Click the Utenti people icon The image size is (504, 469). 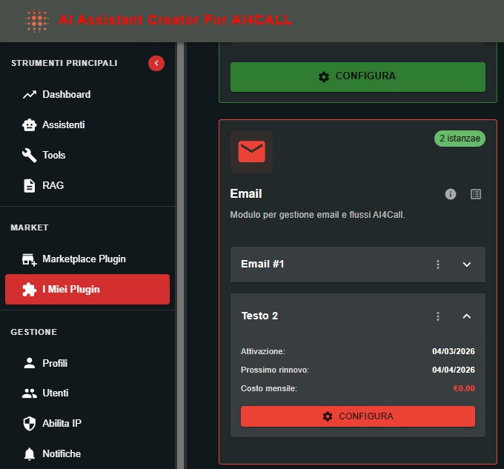pyautogui.click(x=30, y=393)
